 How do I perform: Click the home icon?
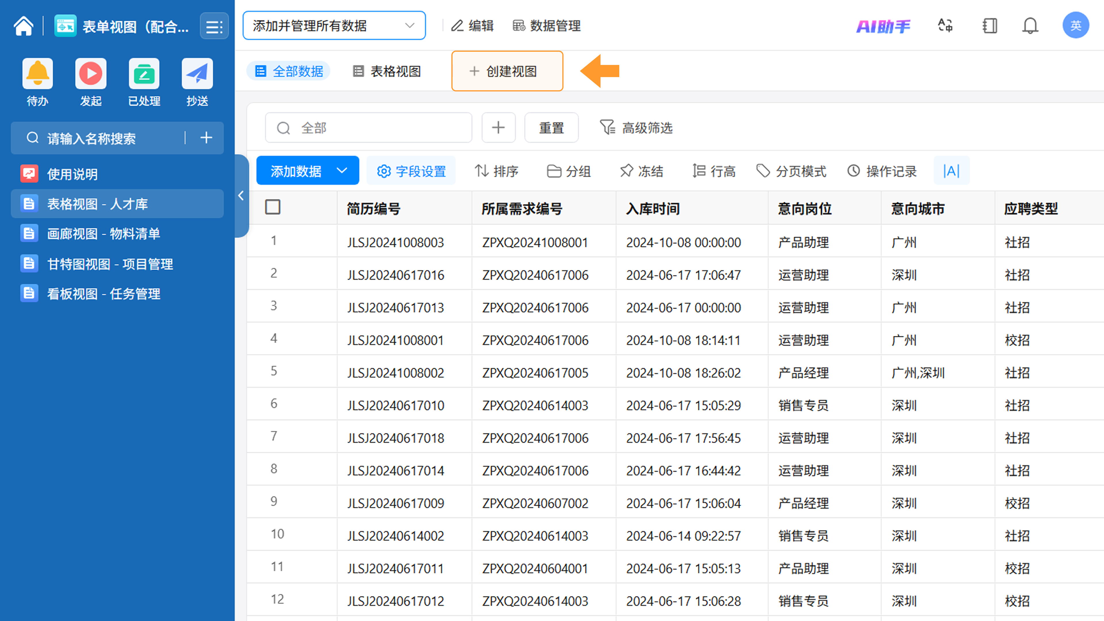(x=24, y=26)
